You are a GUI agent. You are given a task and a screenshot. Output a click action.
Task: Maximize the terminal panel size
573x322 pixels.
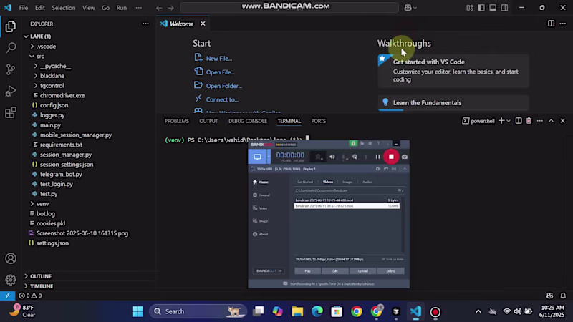(x=551, y=121)
